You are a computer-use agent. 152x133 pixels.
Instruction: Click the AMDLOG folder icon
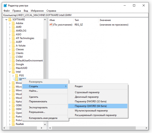[13, 31]
